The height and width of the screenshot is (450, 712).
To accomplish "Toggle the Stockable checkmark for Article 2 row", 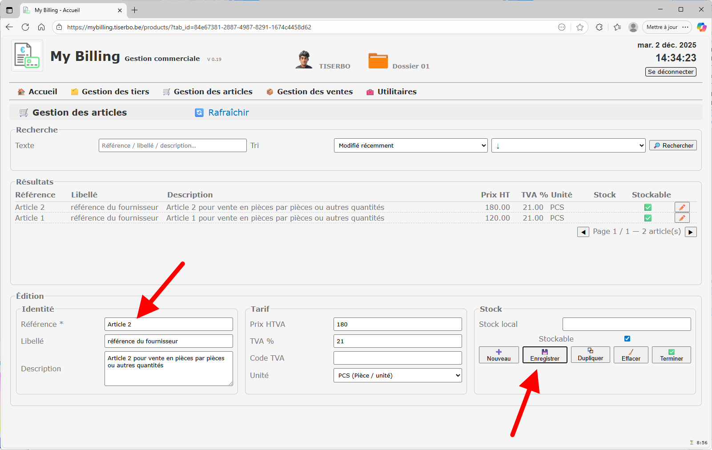I will point(648,207).
